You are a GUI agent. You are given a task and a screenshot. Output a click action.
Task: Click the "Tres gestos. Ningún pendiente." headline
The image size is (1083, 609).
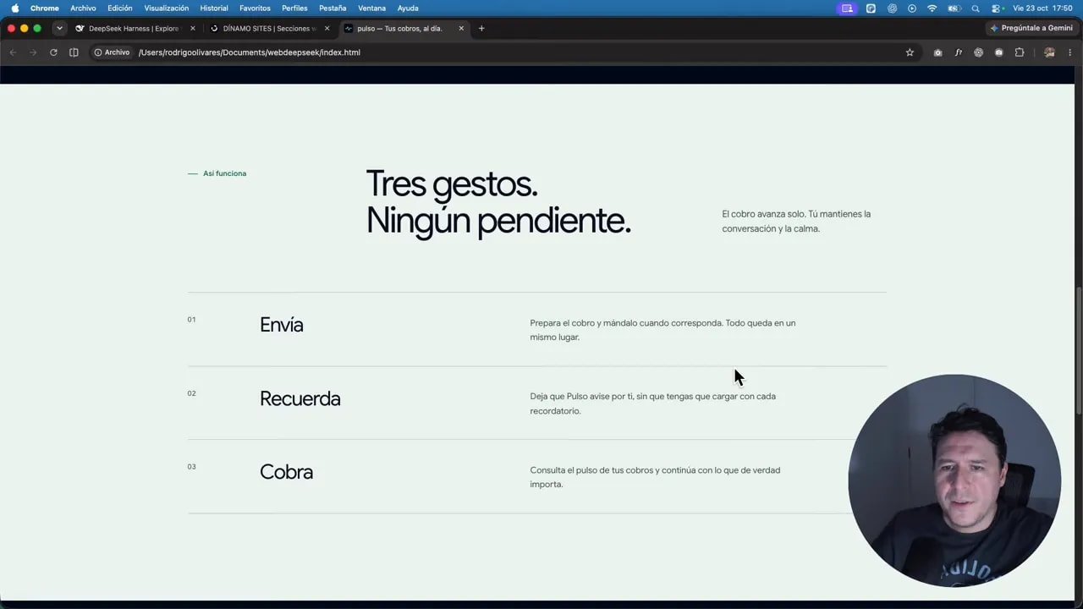click(x=498, y=202)
